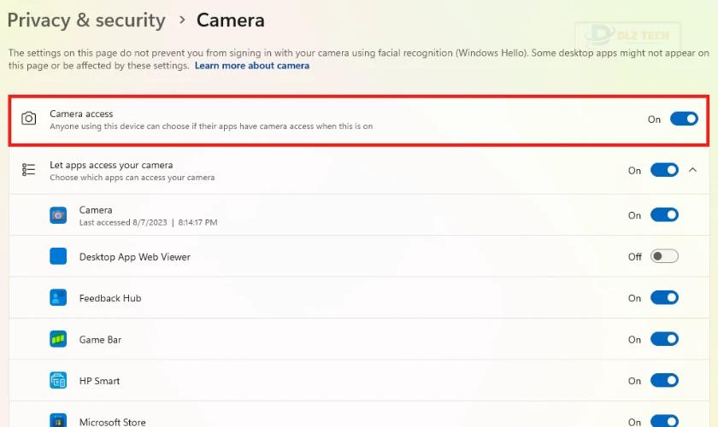Click the Game Bar app name
This screenshot has height=427, width=718.
[x=100, y=340]
